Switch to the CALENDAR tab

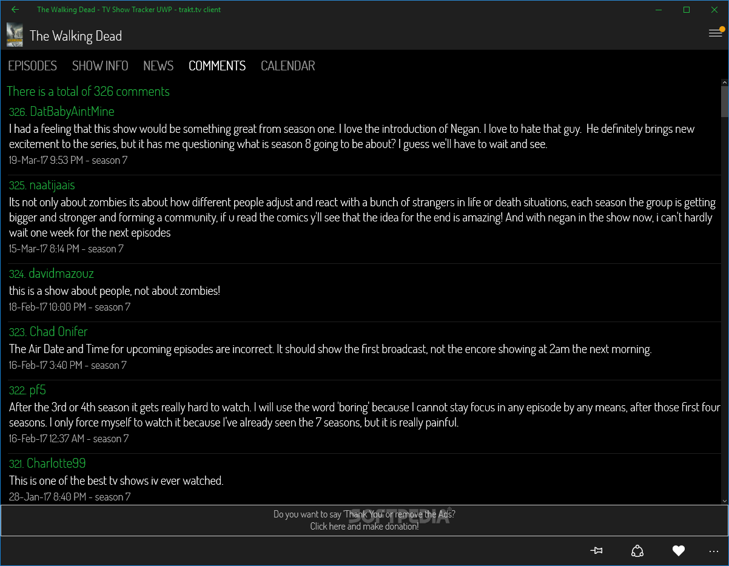288,66
